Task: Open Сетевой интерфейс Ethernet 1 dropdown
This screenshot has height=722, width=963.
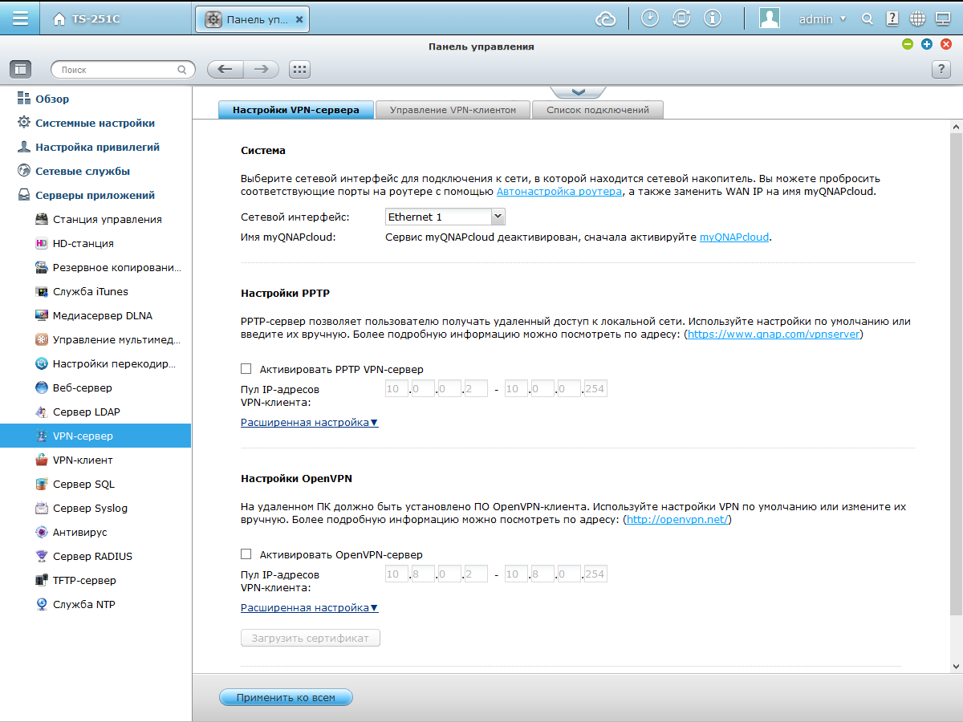Action: 445,217
